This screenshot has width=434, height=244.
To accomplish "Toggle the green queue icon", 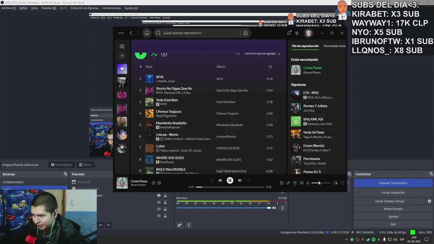I will click(x=295, y=183).
